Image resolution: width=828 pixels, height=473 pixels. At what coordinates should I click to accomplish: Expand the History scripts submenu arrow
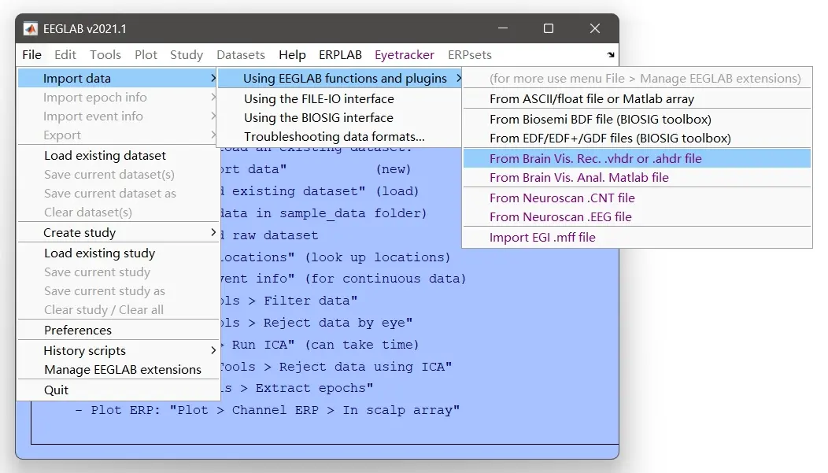pyautogui.click(x=213, y=350)
